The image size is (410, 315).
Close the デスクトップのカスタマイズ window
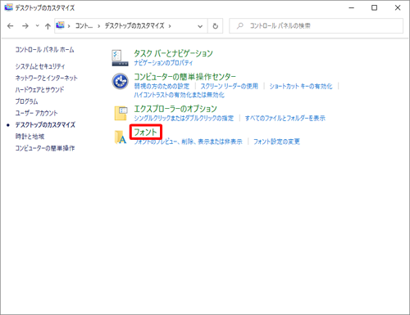(x=398, y=7)
